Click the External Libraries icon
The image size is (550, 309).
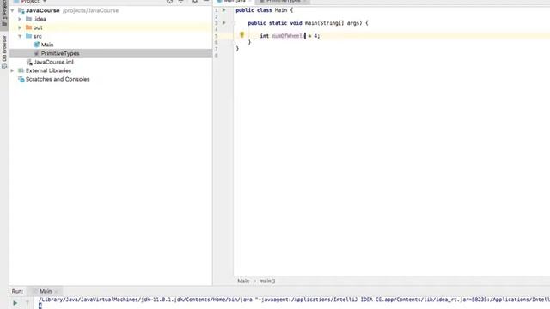[21, 70]
